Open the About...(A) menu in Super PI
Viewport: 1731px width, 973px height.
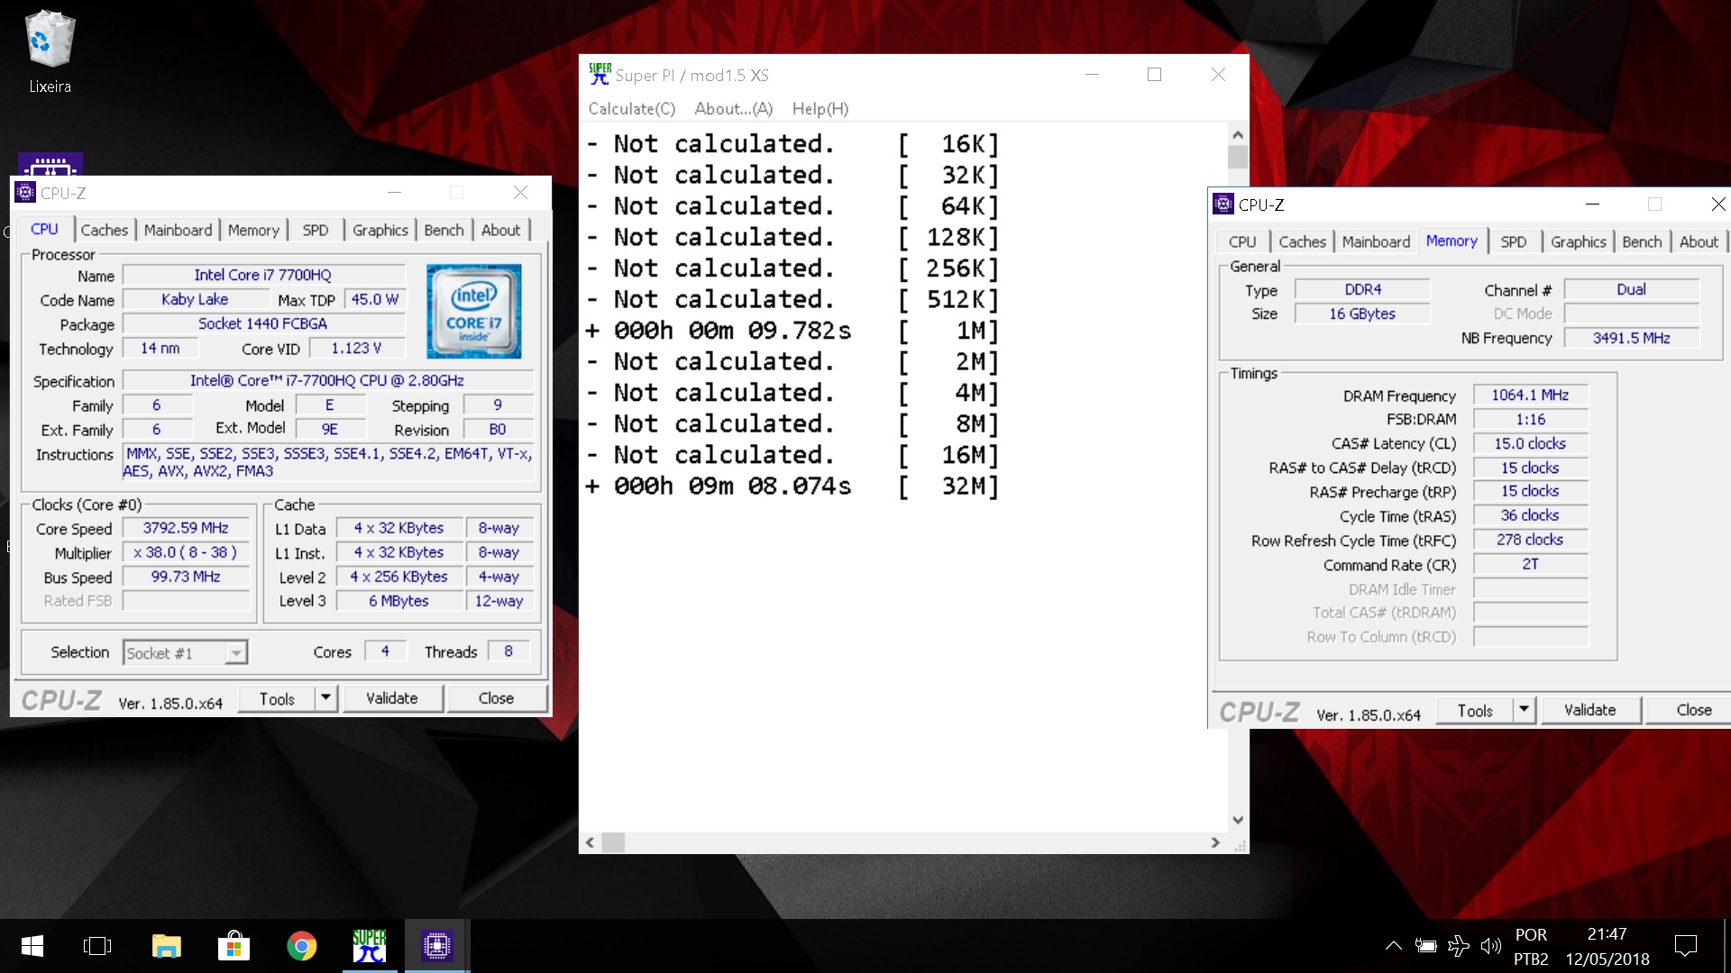734,108
